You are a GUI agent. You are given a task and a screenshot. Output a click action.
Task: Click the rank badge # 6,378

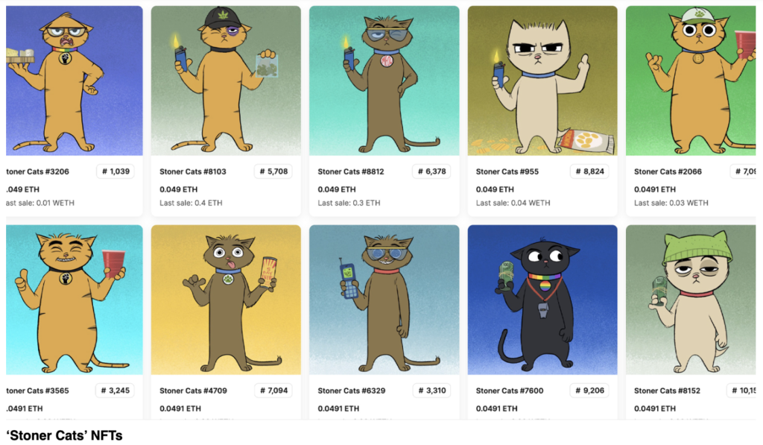431,171
